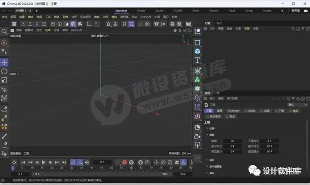This screenshot has height=185, width=310.
Task: Select the Move tool in left palette
Action: pos(4,62)
